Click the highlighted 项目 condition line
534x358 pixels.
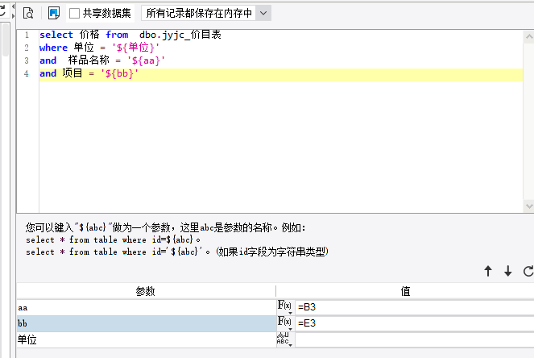point(281,73)
